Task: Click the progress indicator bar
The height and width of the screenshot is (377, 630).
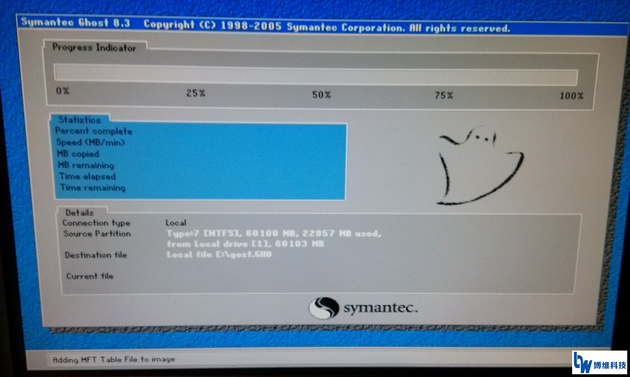Action: (316, 75)
